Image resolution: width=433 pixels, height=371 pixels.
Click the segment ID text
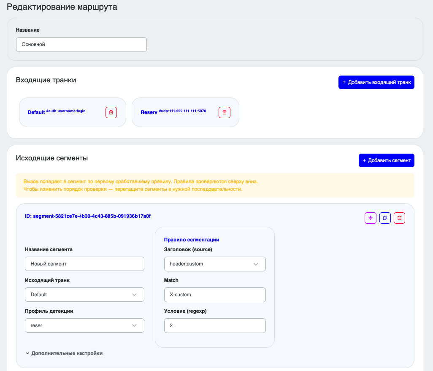[87, 216]
